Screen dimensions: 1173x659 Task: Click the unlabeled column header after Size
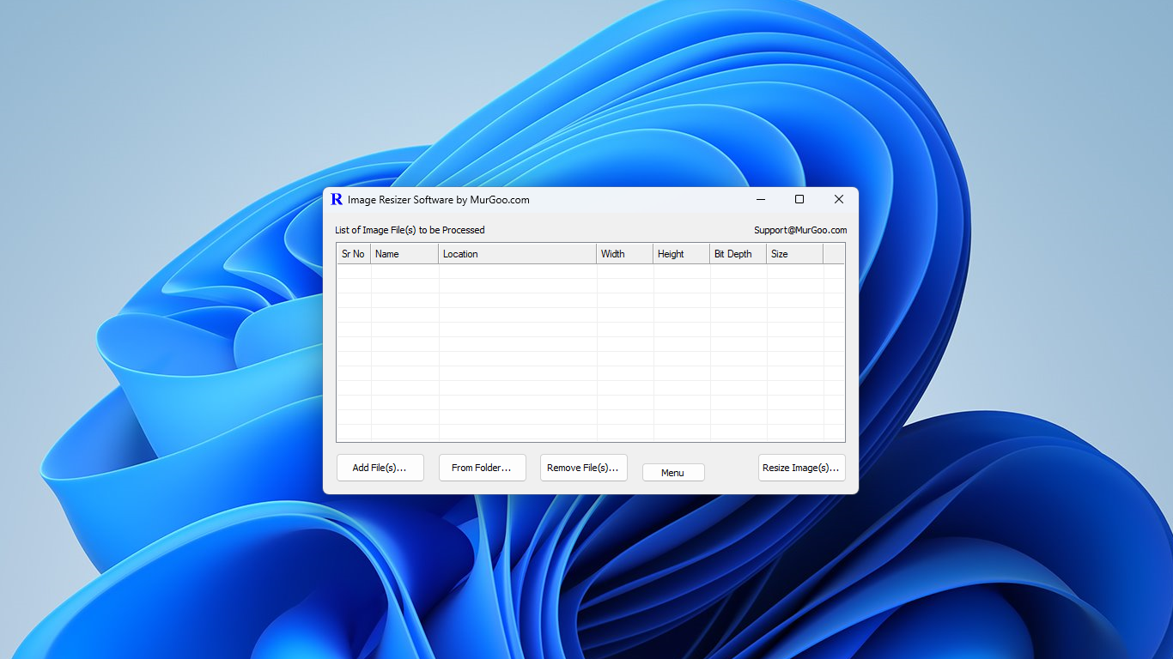(x=833, y=253)
